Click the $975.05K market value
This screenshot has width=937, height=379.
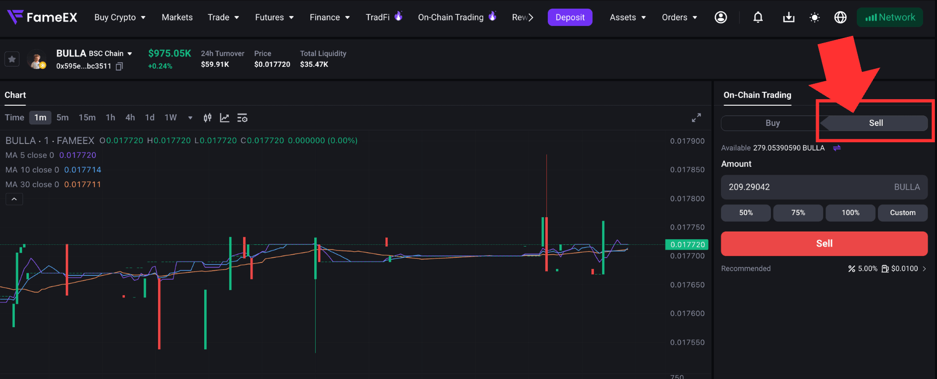coord(170,53)
